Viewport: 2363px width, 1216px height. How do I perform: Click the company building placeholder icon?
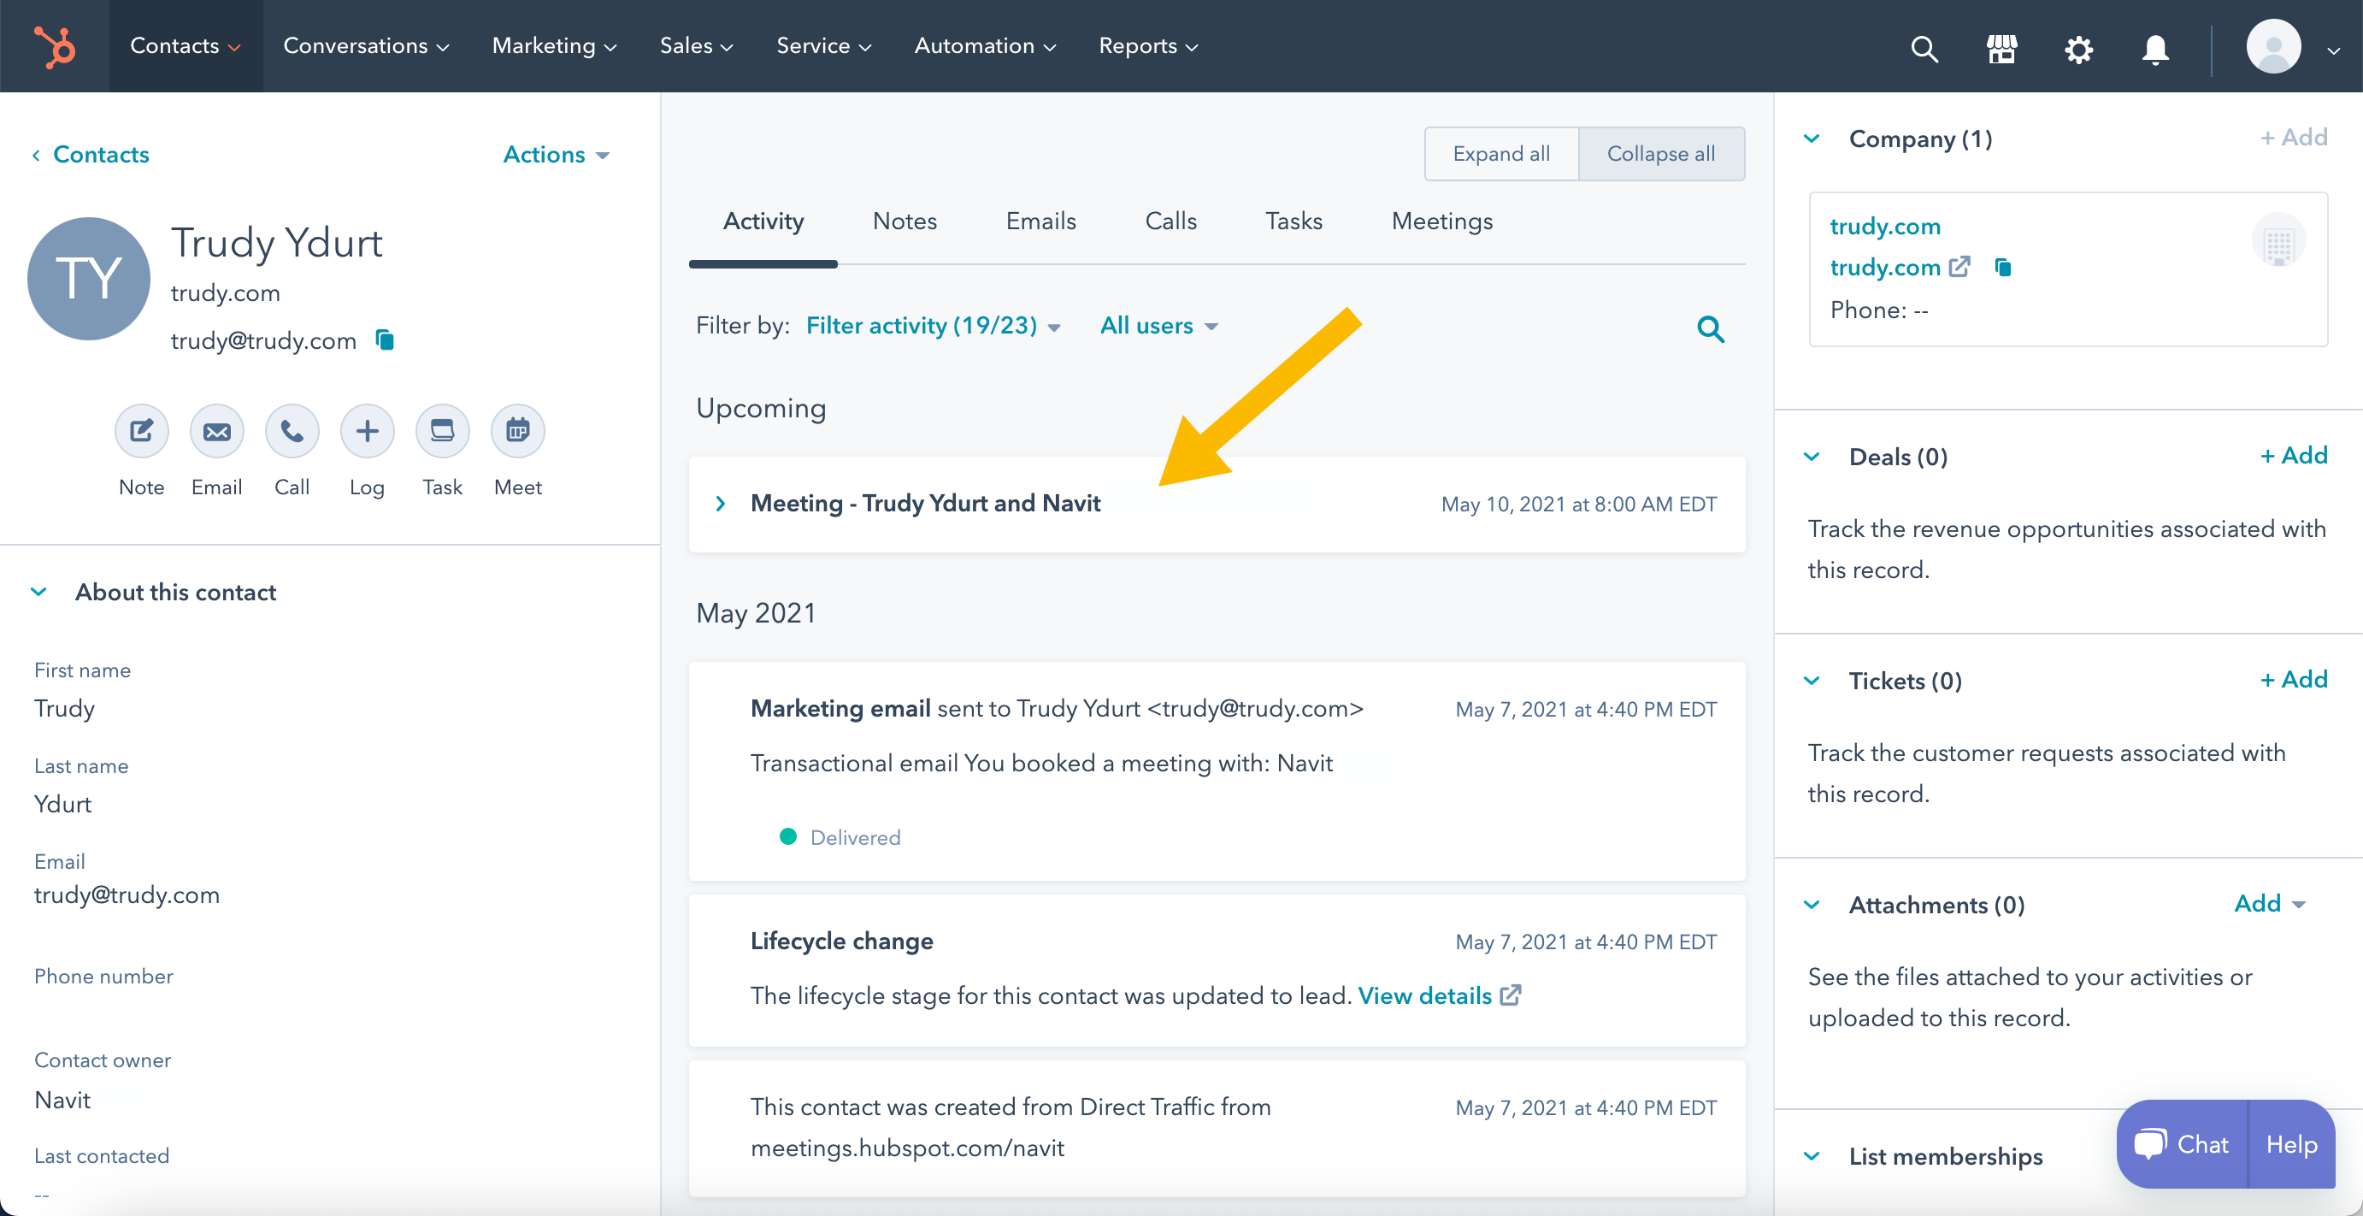click(2278, 241)
